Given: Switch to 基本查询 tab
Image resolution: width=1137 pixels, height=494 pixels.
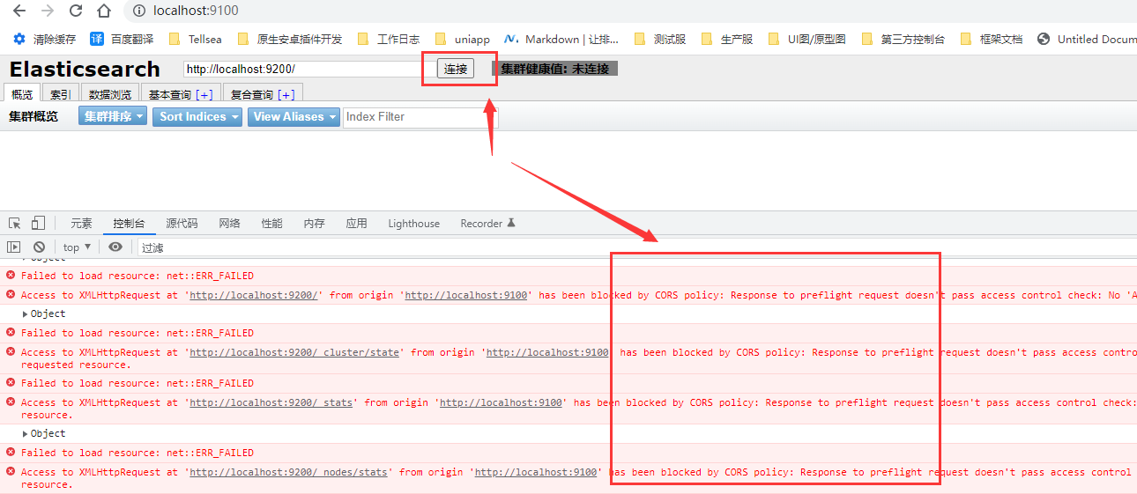Looking at the screenshot, I should click(x=169, y=94).
